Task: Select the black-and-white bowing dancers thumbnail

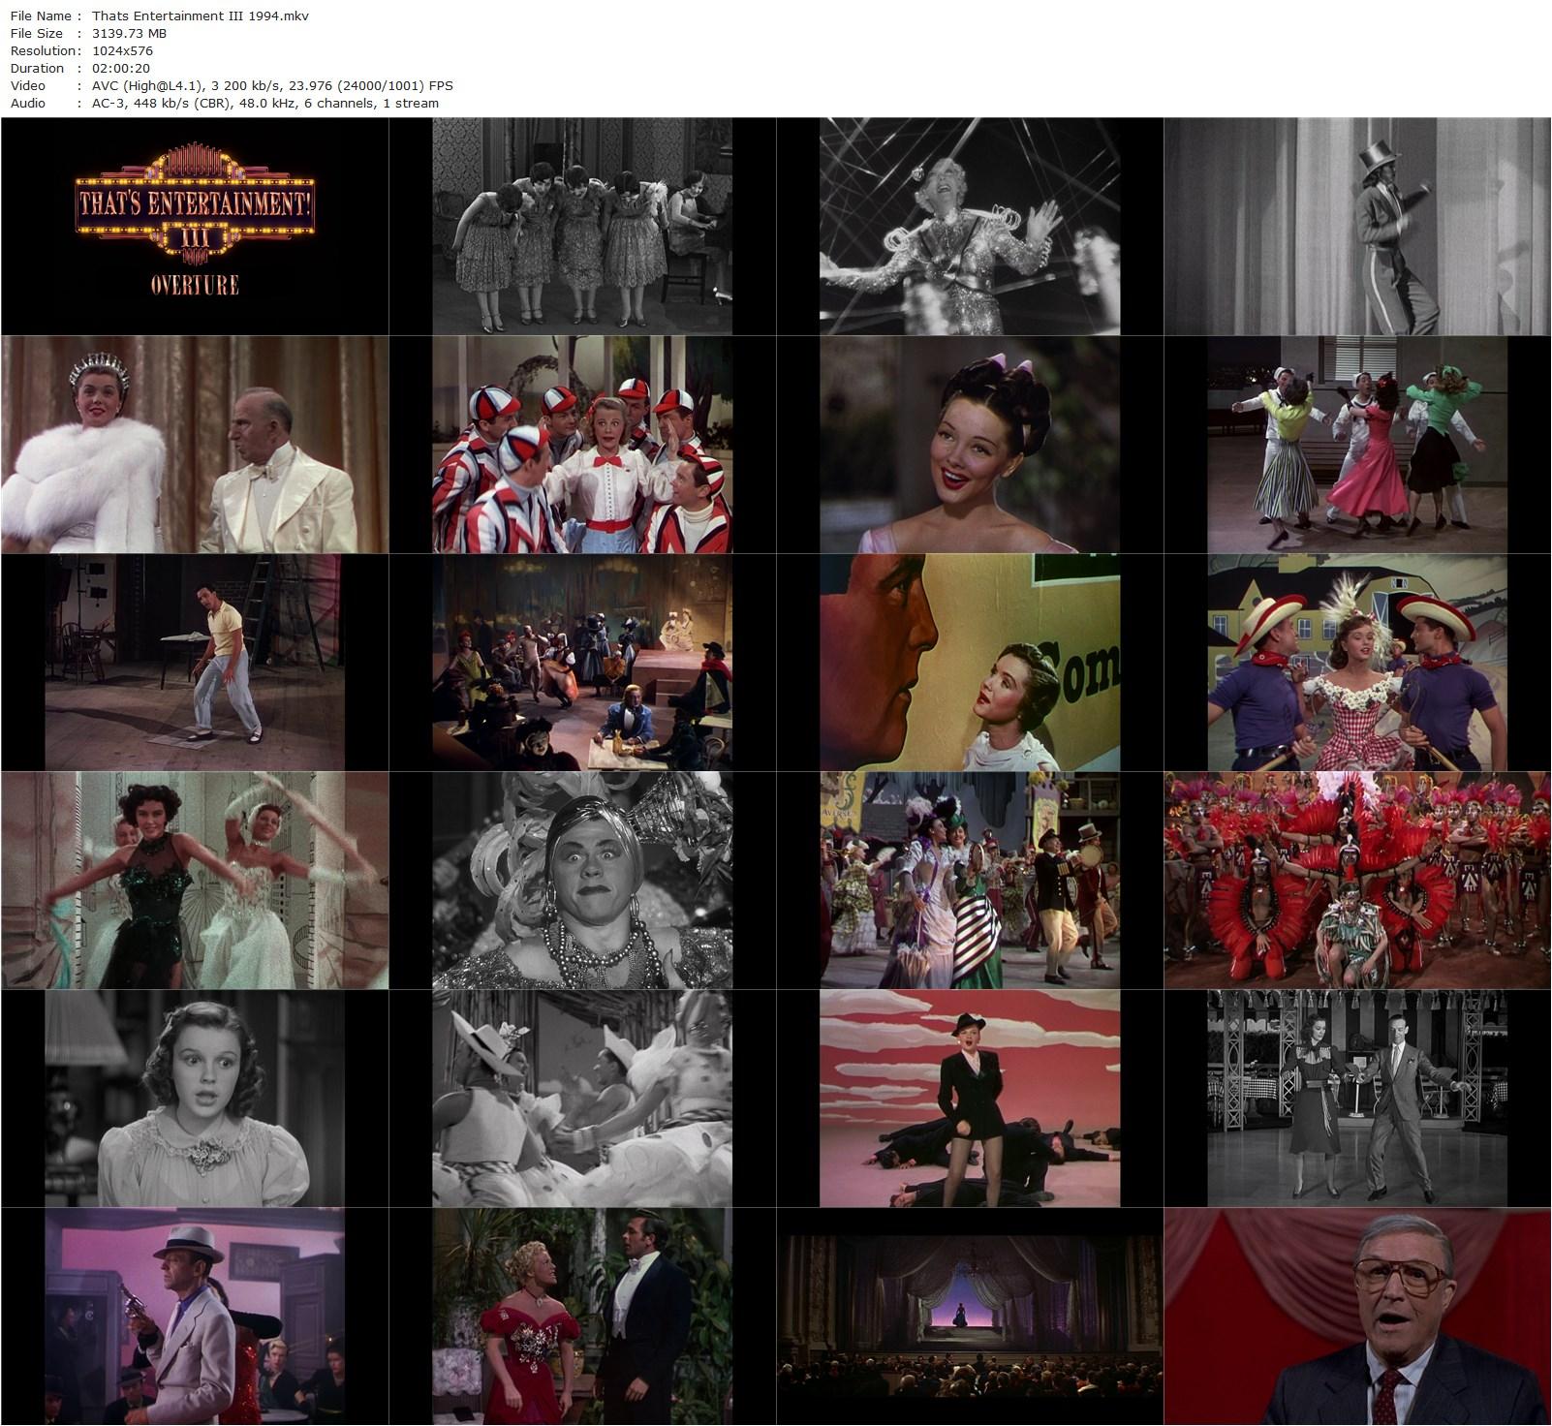Action: click(x=581, y=223)
